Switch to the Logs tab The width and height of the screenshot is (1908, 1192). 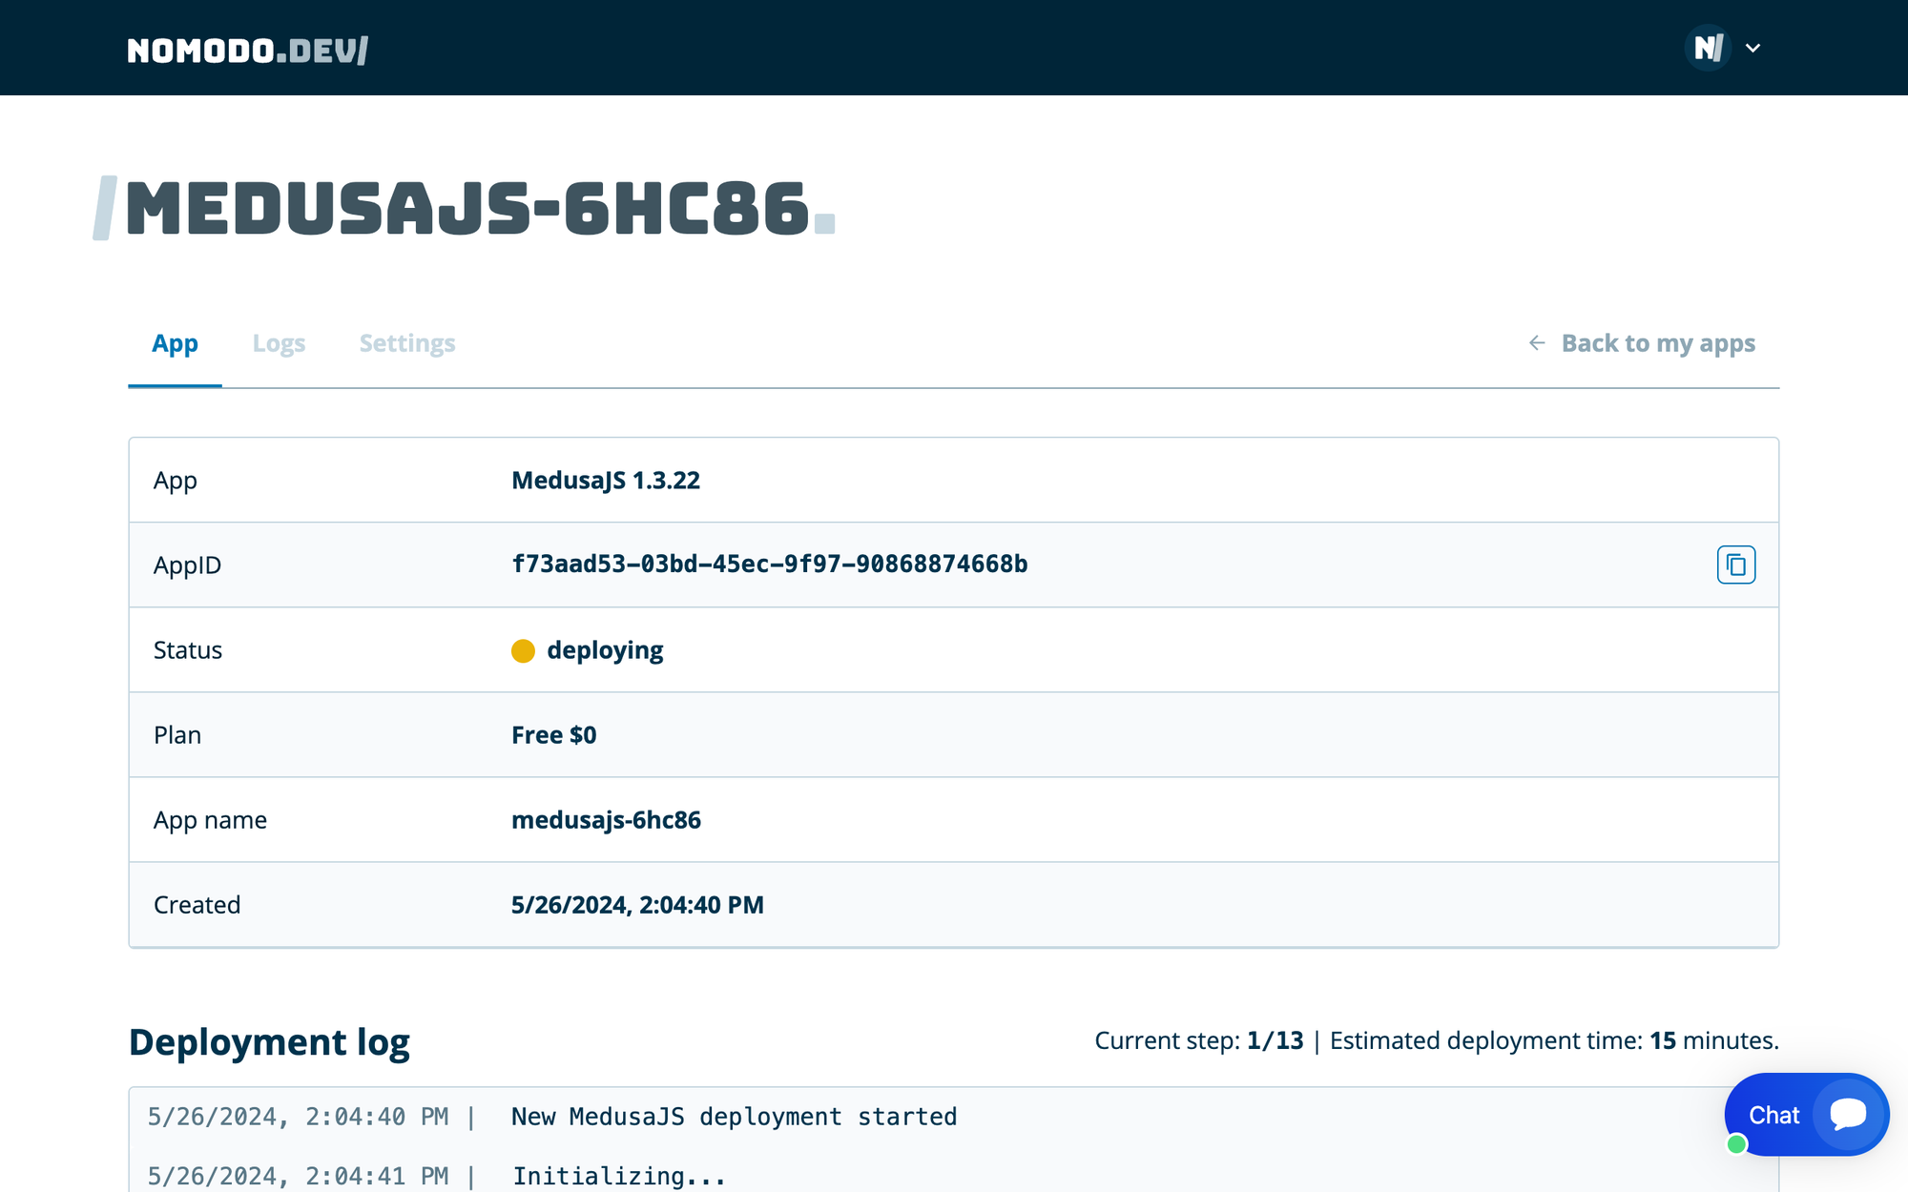tap(279, 343)
